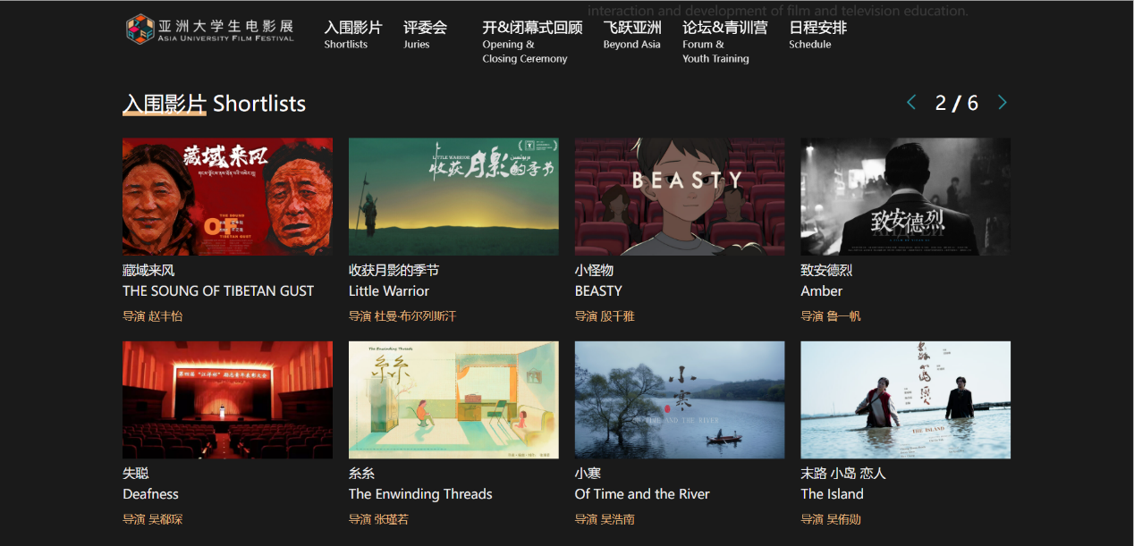Open Of Time and the River thumbnail

point(680,399)
